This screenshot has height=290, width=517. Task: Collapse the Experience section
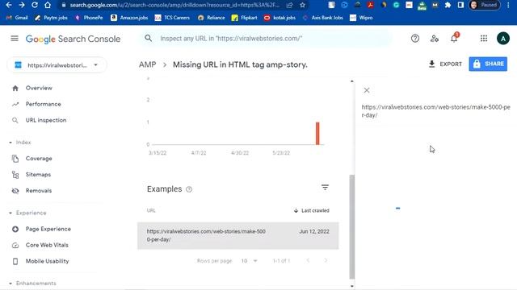[x=27, y=213]
